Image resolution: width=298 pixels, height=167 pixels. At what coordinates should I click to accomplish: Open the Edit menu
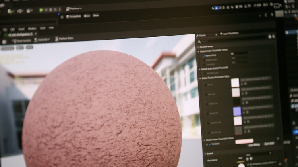pos(13,30)
